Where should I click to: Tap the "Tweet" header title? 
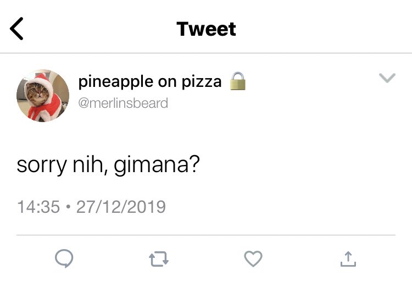pyautogui.click(x=206, y=29)
